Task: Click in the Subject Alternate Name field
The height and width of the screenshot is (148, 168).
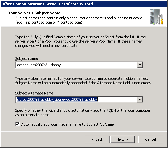Action: [76, 99]
